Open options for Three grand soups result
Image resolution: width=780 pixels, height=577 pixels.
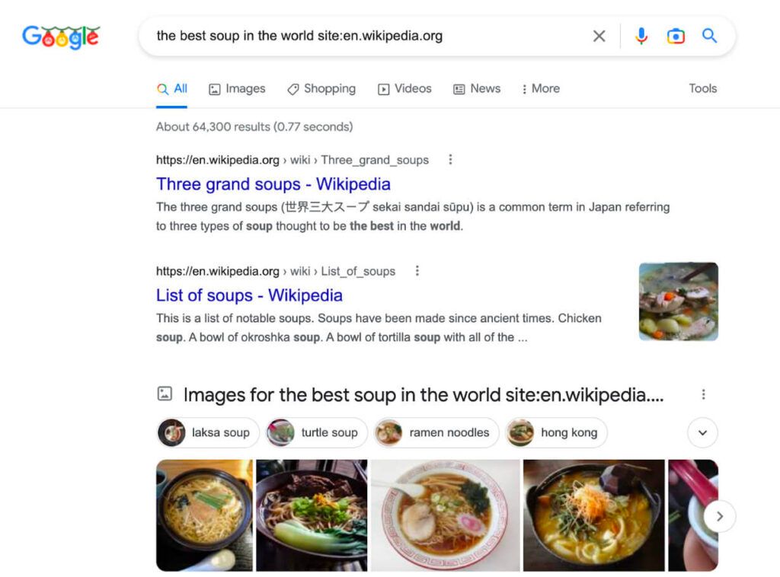pos(450,160)
